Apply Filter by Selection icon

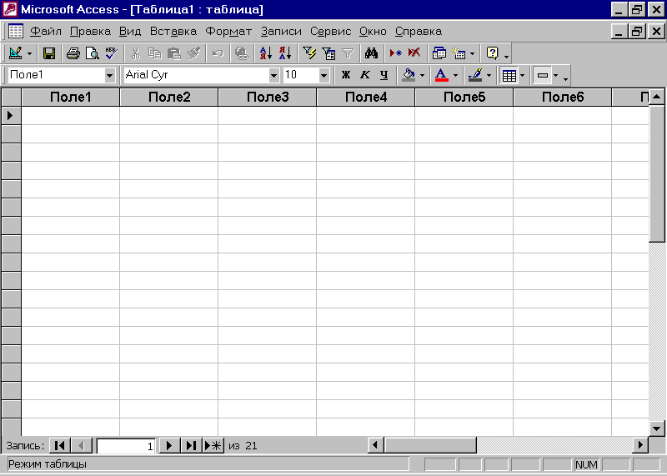[309, 53]
